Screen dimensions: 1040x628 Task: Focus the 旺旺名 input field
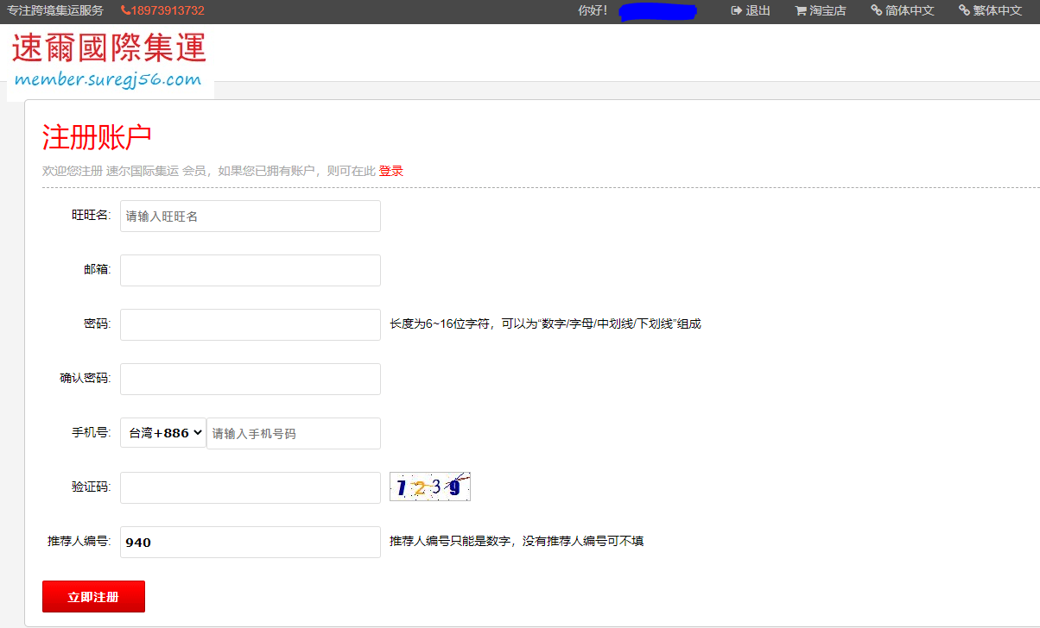(250, 217)
